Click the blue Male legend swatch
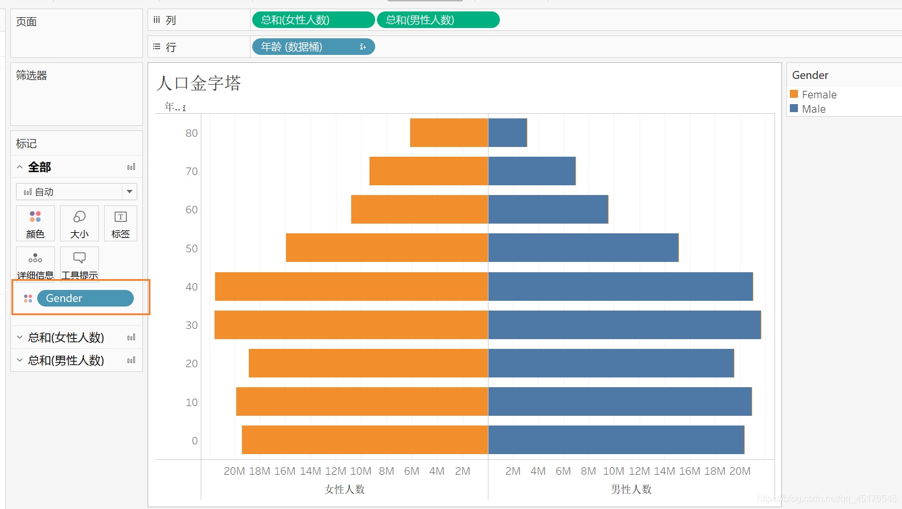 (794, 109)
